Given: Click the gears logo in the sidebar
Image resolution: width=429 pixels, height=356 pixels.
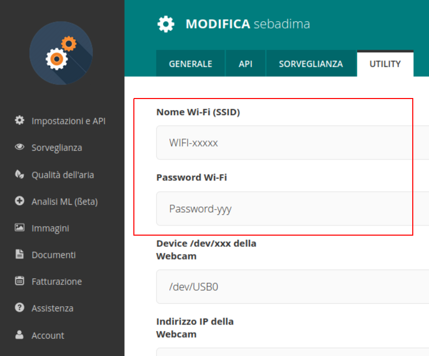Looking at the screenshot, I should [x=61, y=53].
